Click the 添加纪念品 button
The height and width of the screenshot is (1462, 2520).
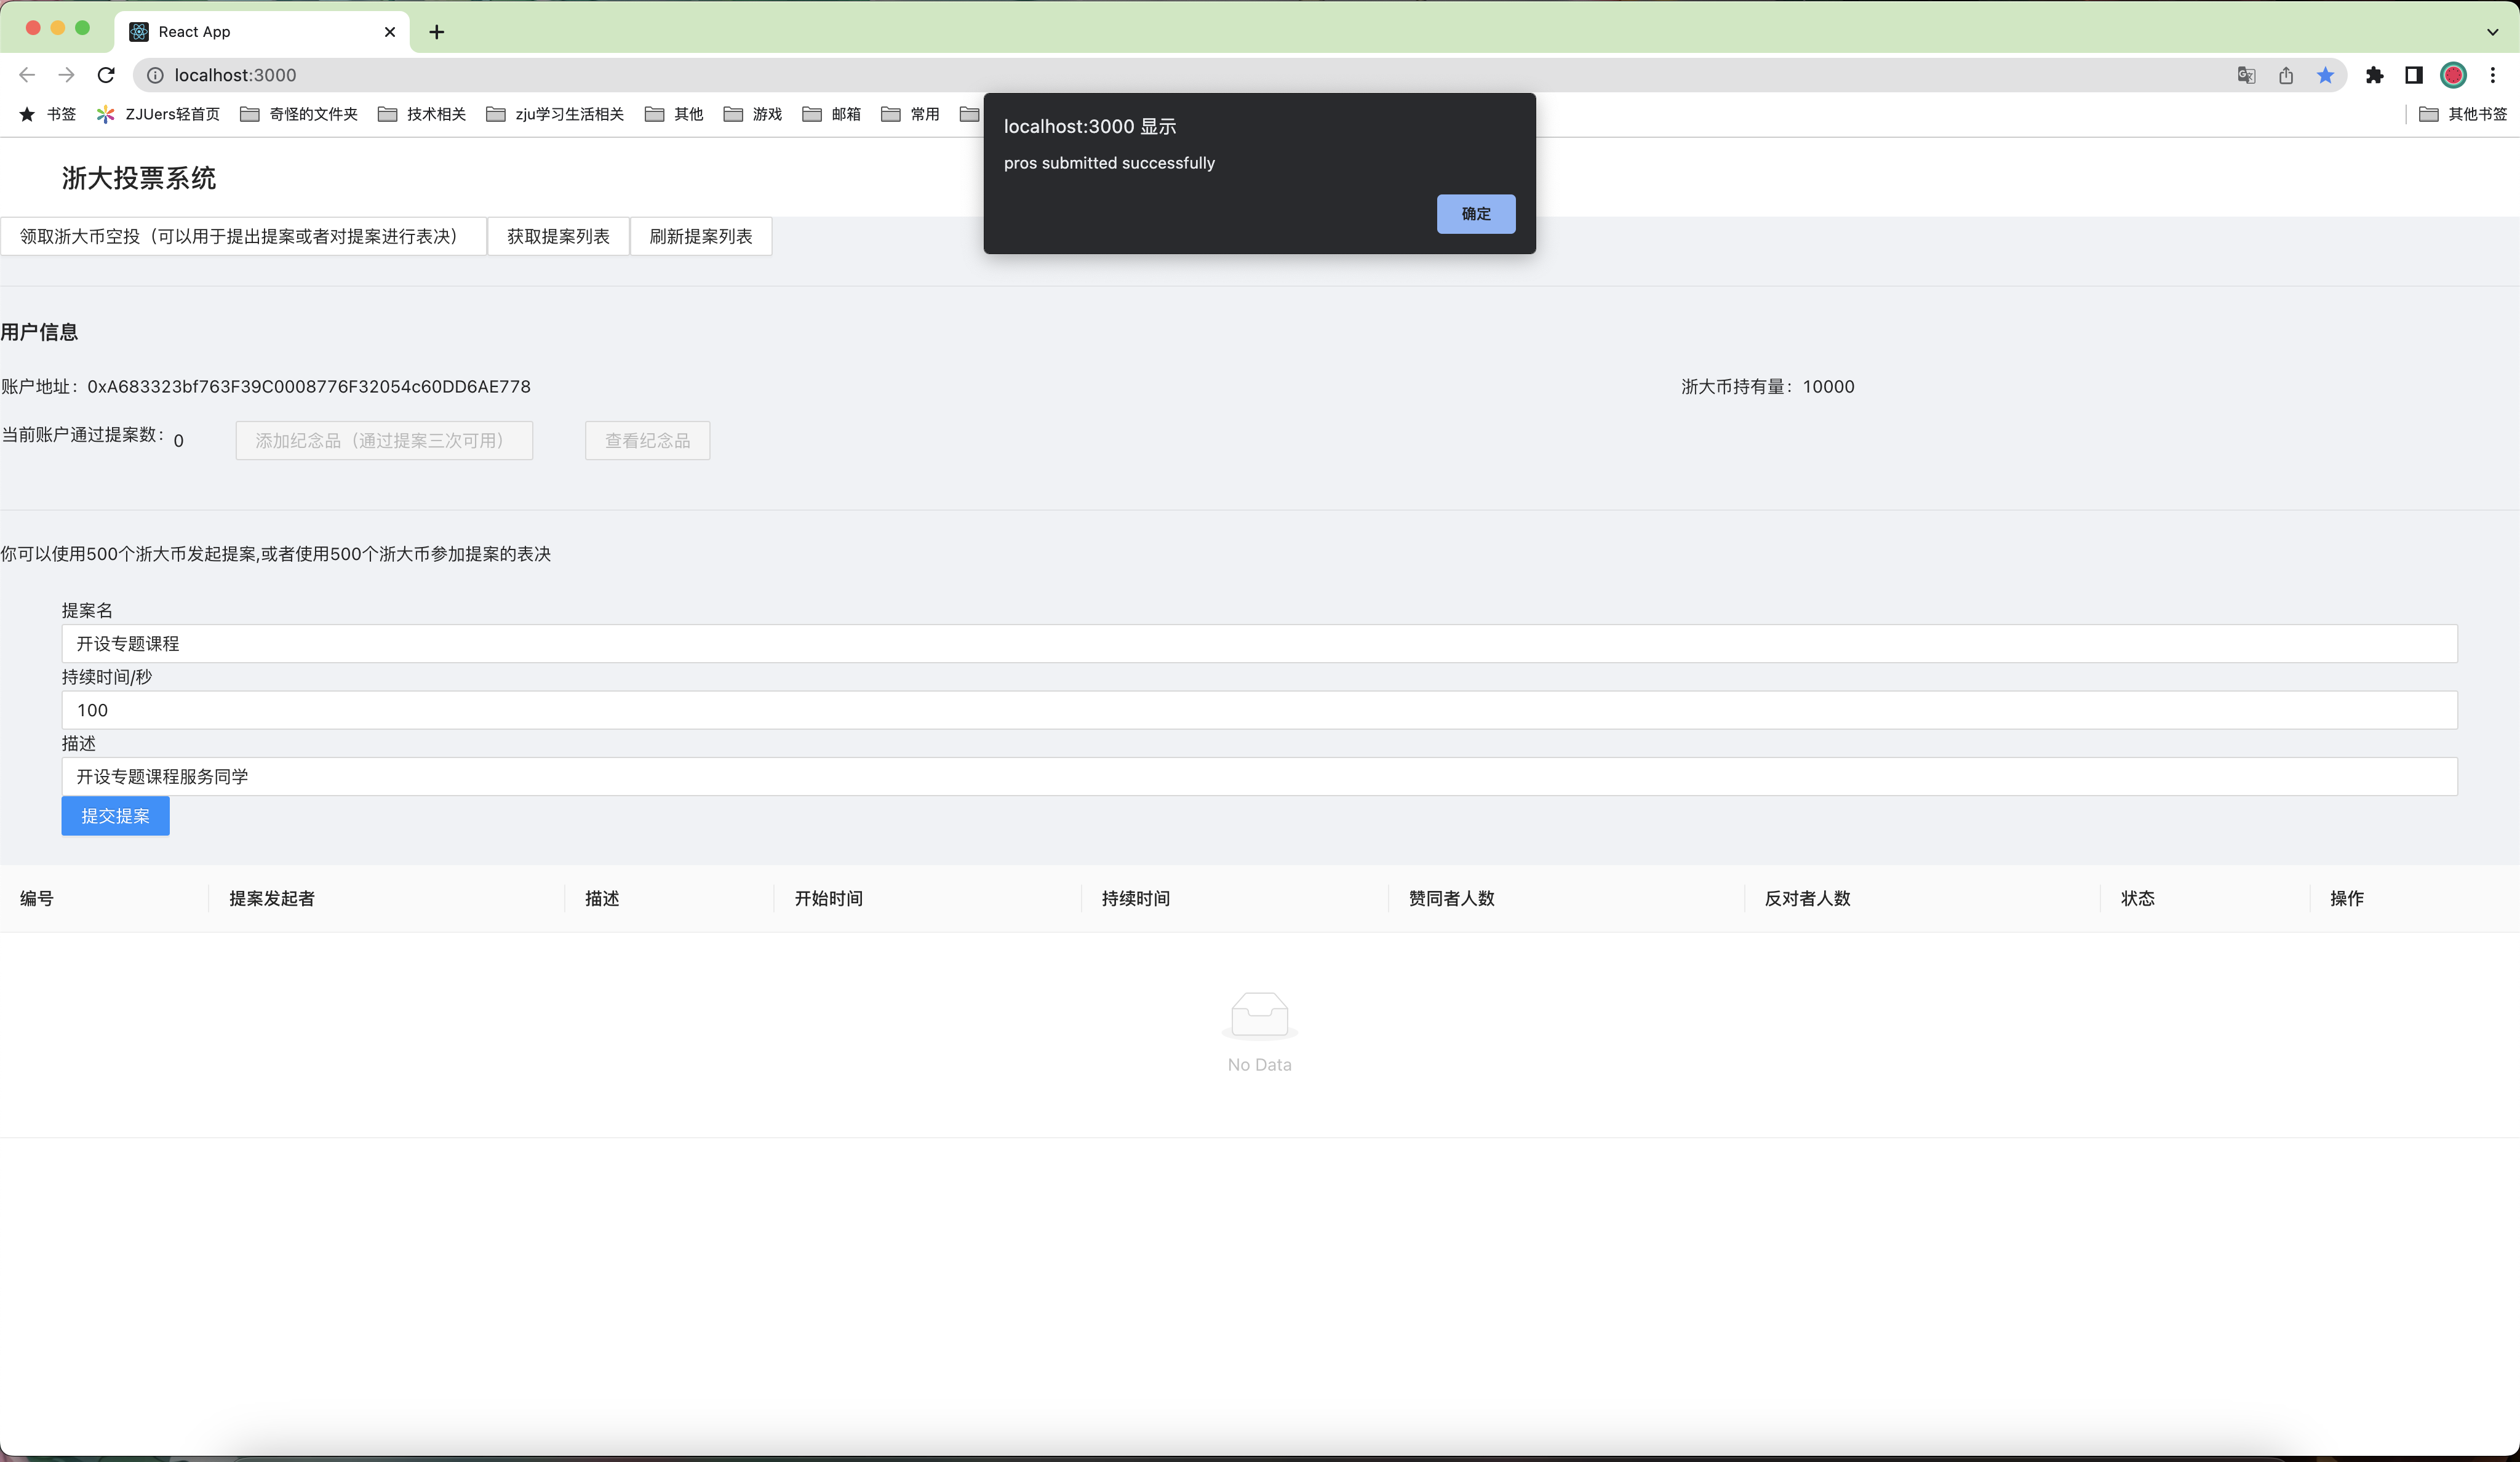click(x=384, y=441)
